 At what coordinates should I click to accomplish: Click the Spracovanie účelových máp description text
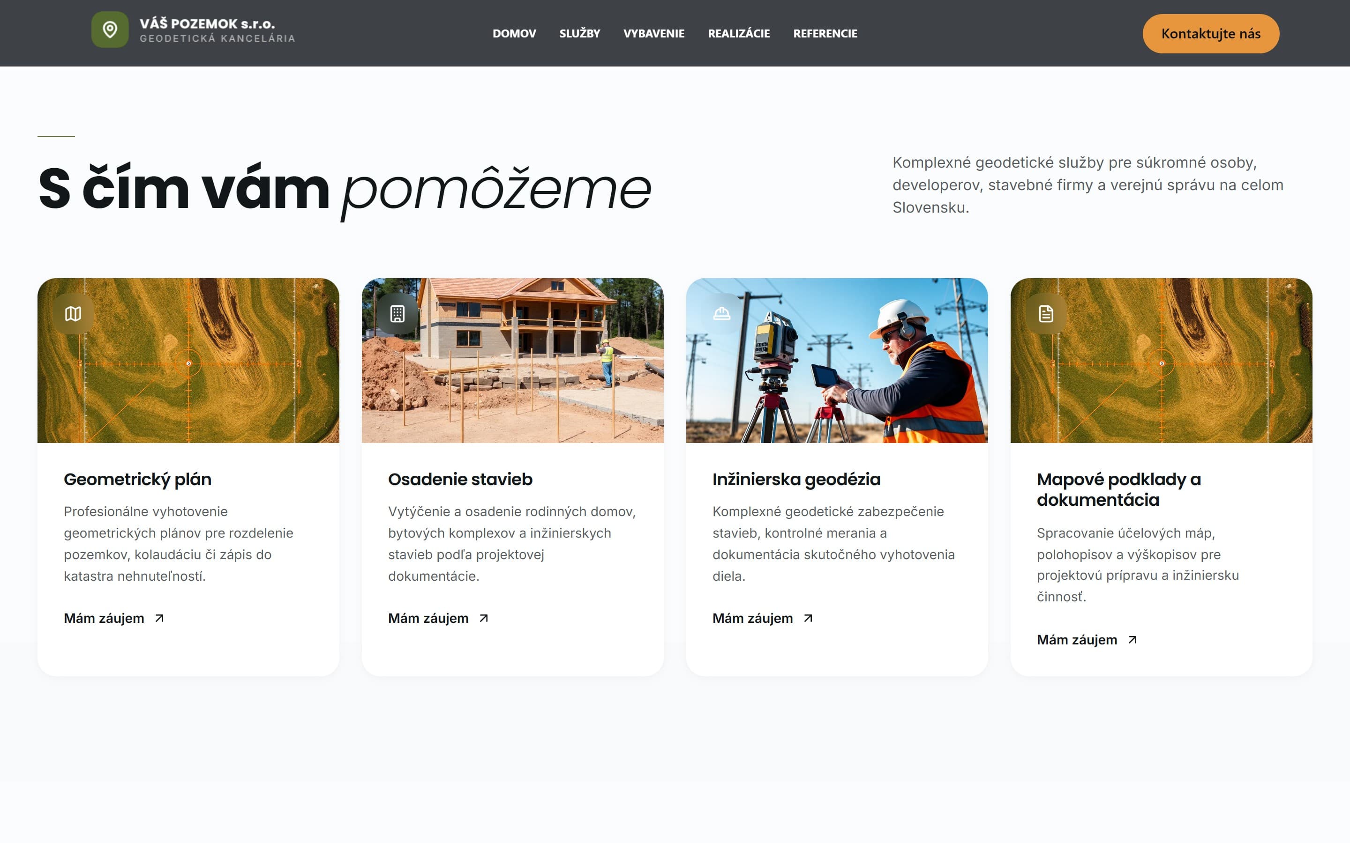coord(1138,565)
